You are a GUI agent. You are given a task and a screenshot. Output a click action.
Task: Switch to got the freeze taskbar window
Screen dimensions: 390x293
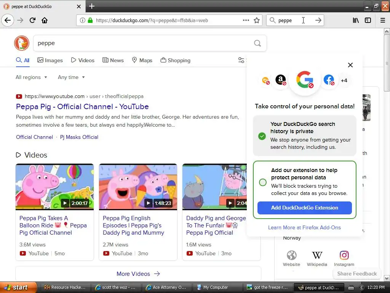[x=268, y=288]
